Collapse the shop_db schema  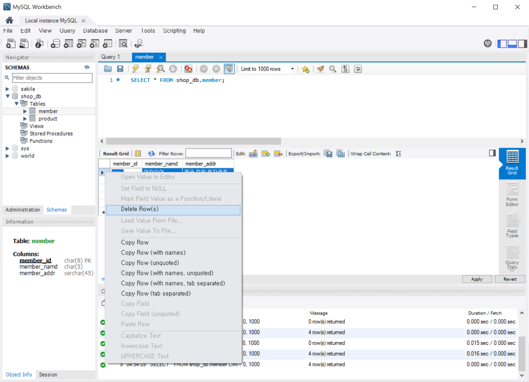point(7,96)
